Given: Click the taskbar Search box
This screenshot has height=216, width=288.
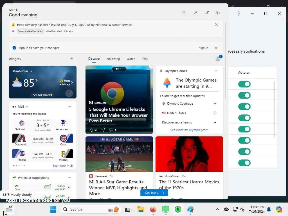Looking at the screenshot, I should (90, 209).
